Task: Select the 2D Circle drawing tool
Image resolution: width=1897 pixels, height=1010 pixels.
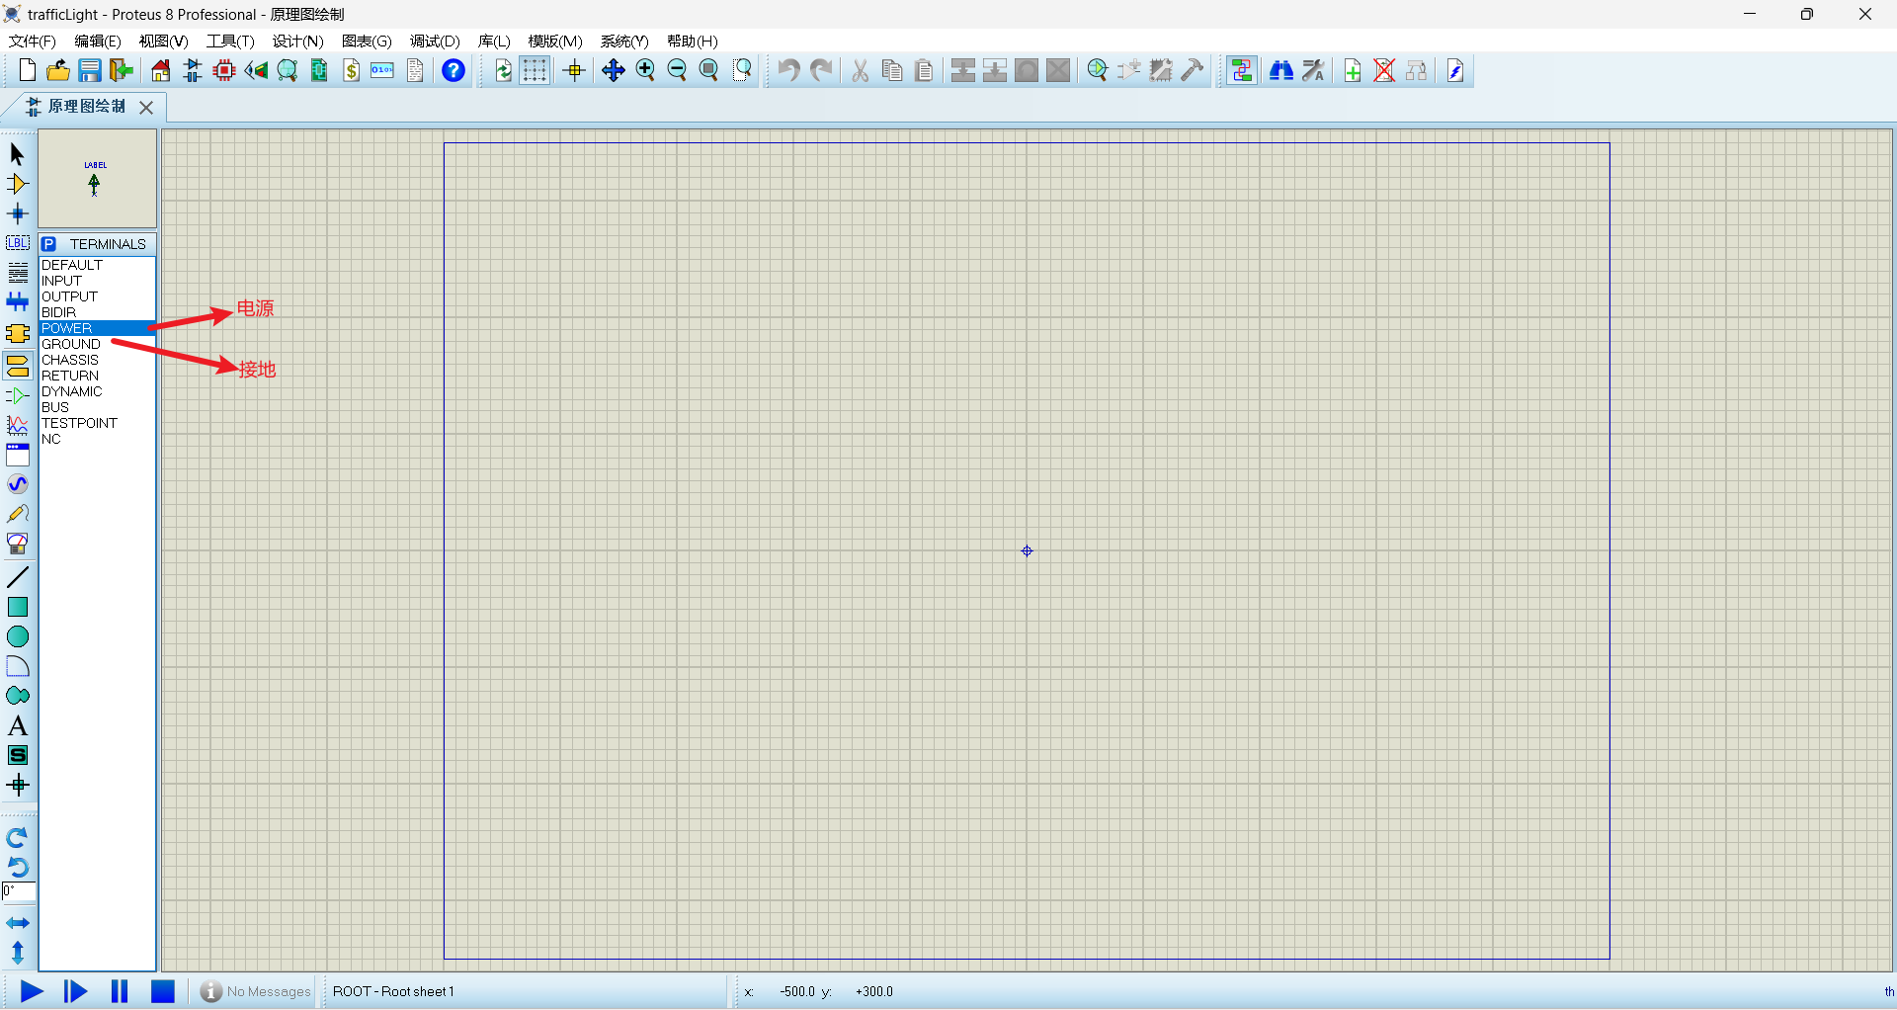Action: coord(17,636)
